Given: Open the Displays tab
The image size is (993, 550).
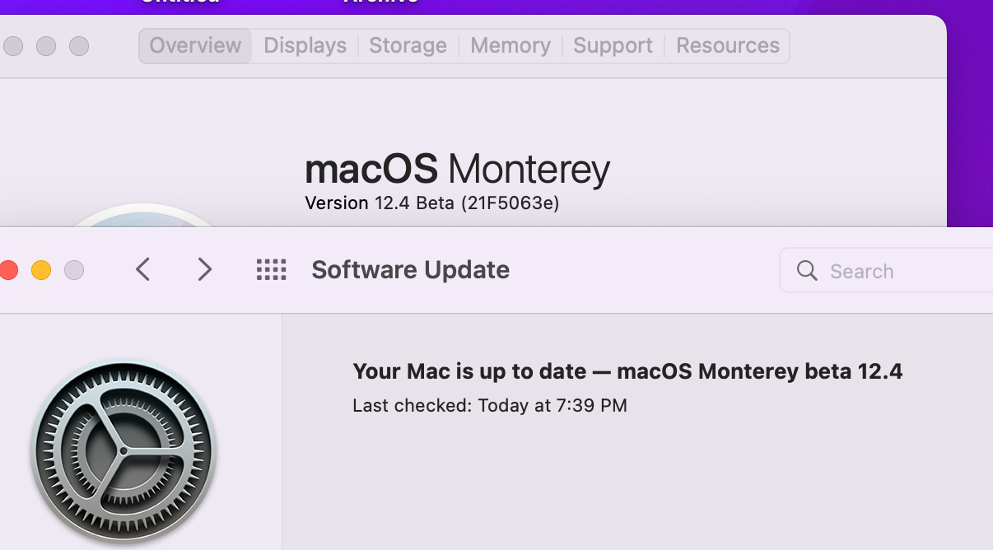Looking at the screenshot, I should click(305, 46).
